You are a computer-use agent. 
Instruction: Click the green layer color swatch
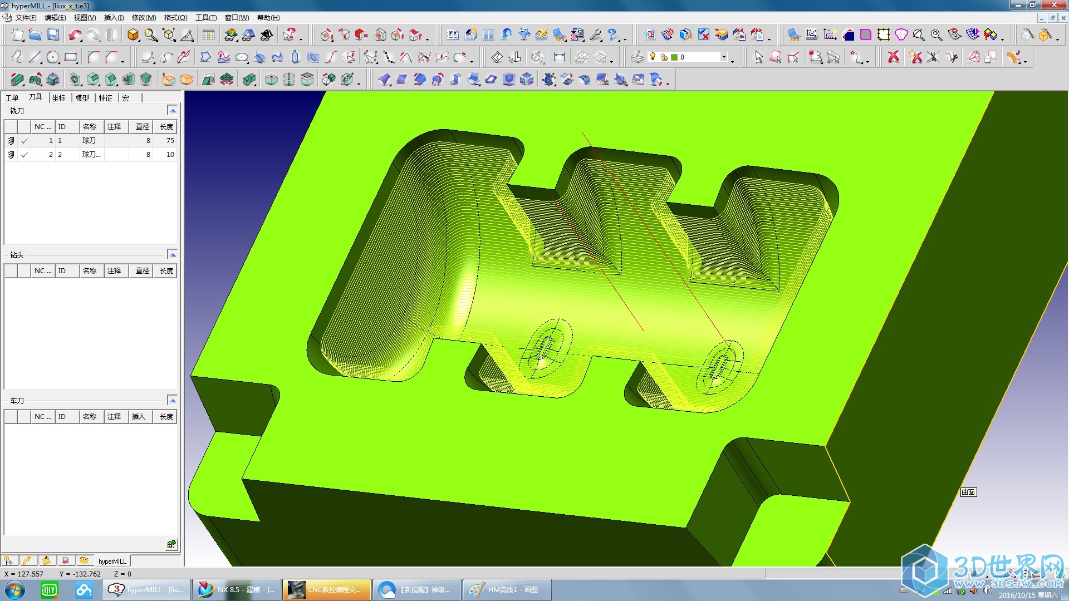pyautogui.click(x=674, y=57)
